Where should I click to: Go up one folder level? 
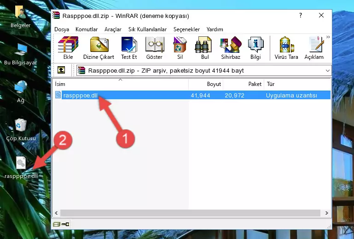pos(61,70)
